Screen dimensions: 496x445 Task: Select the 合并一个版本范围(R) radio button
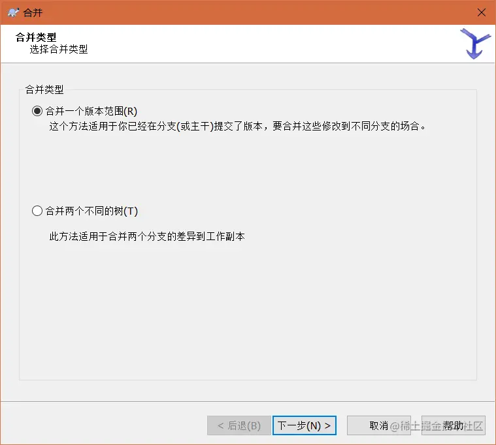(37, 111)
